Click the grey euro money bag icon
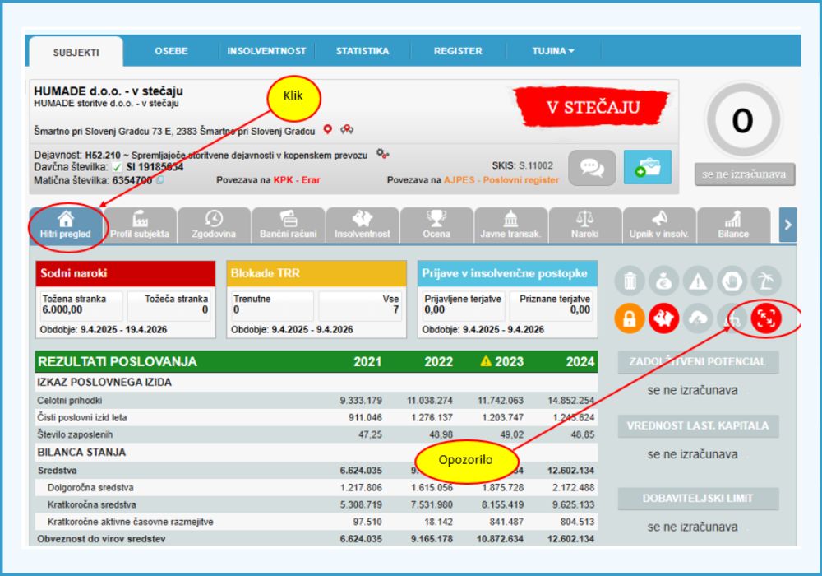Viewport: 822px width, 576px height. 664,282
